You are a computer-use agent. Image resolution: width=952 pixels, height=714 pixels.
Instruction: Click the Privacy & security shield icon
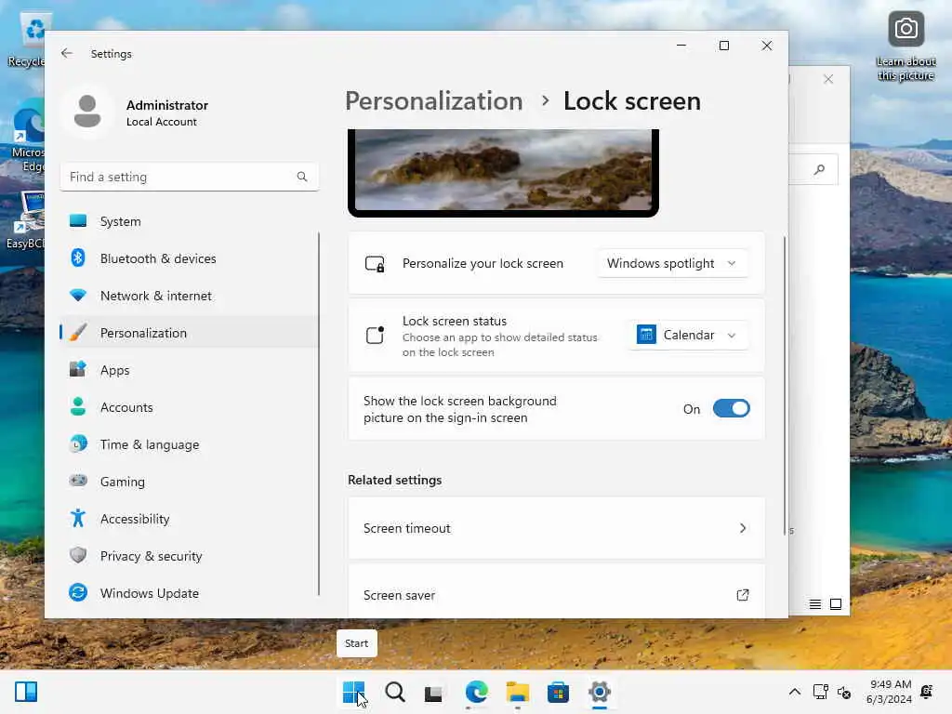click(78, 556)
